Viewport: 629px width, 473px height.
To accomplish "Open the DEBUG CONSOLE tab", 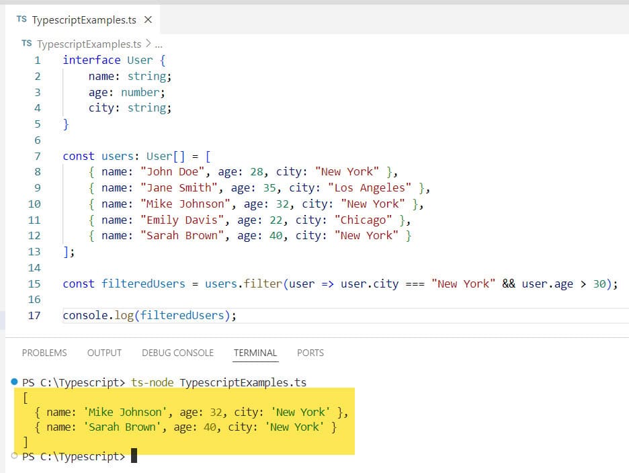I will tap(177, 353).
